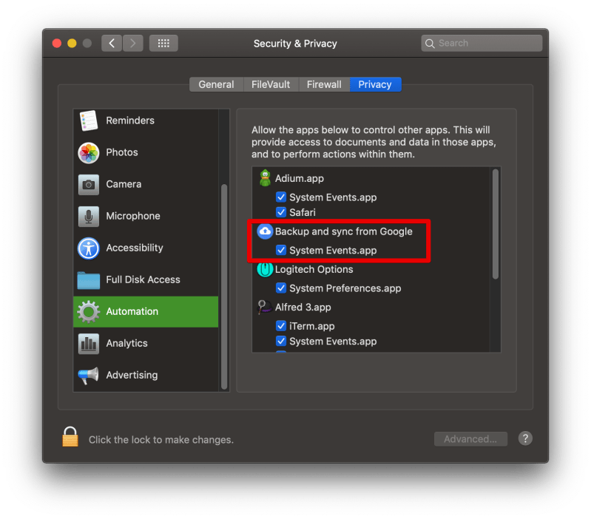Click the Analytics bar chart icon
591x519 pixels.
coord(89,344)
